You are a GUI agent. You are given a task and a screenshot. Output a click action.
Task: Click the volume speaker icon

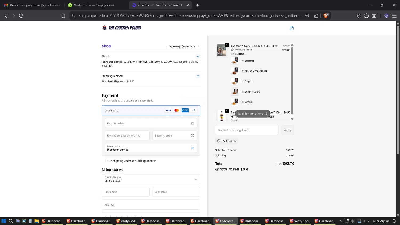[352, 221]
